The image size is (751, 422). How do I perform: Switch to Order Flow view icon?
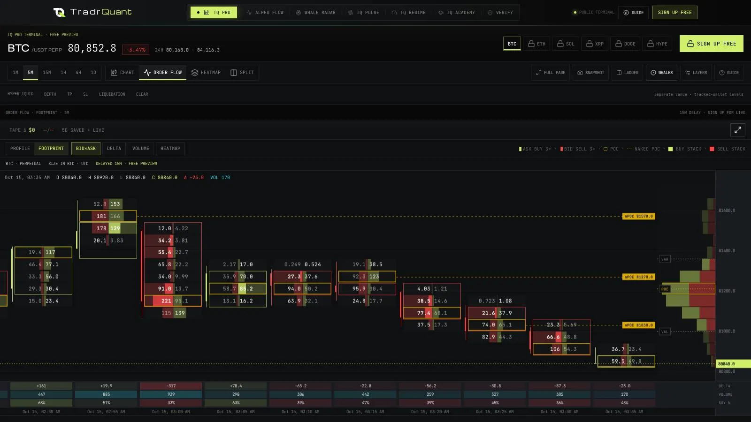pyautogui.click(x=147, y=73)
